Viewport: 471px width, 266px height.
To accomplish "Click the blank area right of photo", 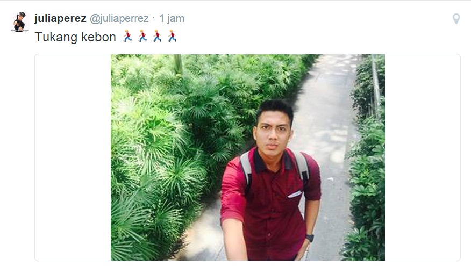I will (422, 157).
